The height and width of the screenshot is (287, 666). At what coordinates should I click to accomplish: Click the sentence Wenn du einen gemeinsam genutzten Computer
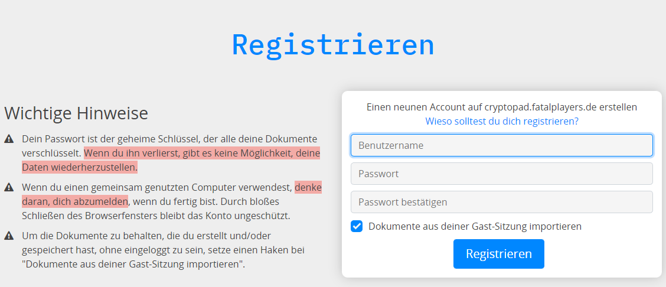[172, 194]
